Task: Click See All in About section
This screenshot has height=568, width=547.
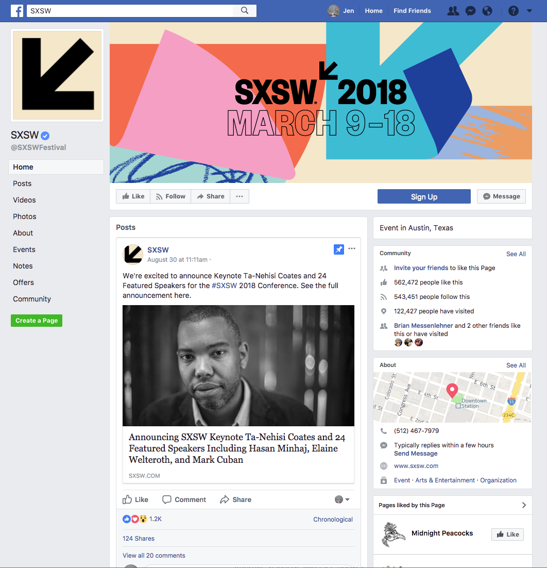Action: coord(516,365)
